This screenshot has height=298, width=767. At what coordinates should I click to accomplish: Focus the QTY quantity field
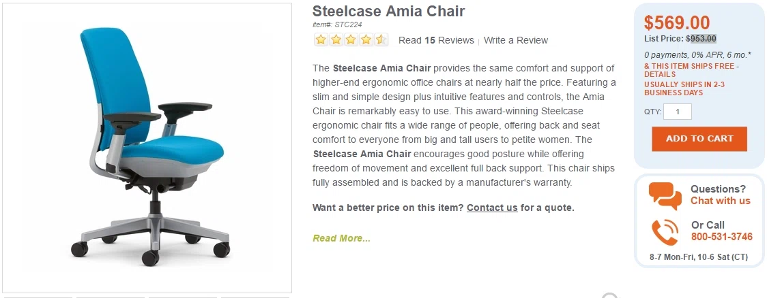tap(678, 112)
